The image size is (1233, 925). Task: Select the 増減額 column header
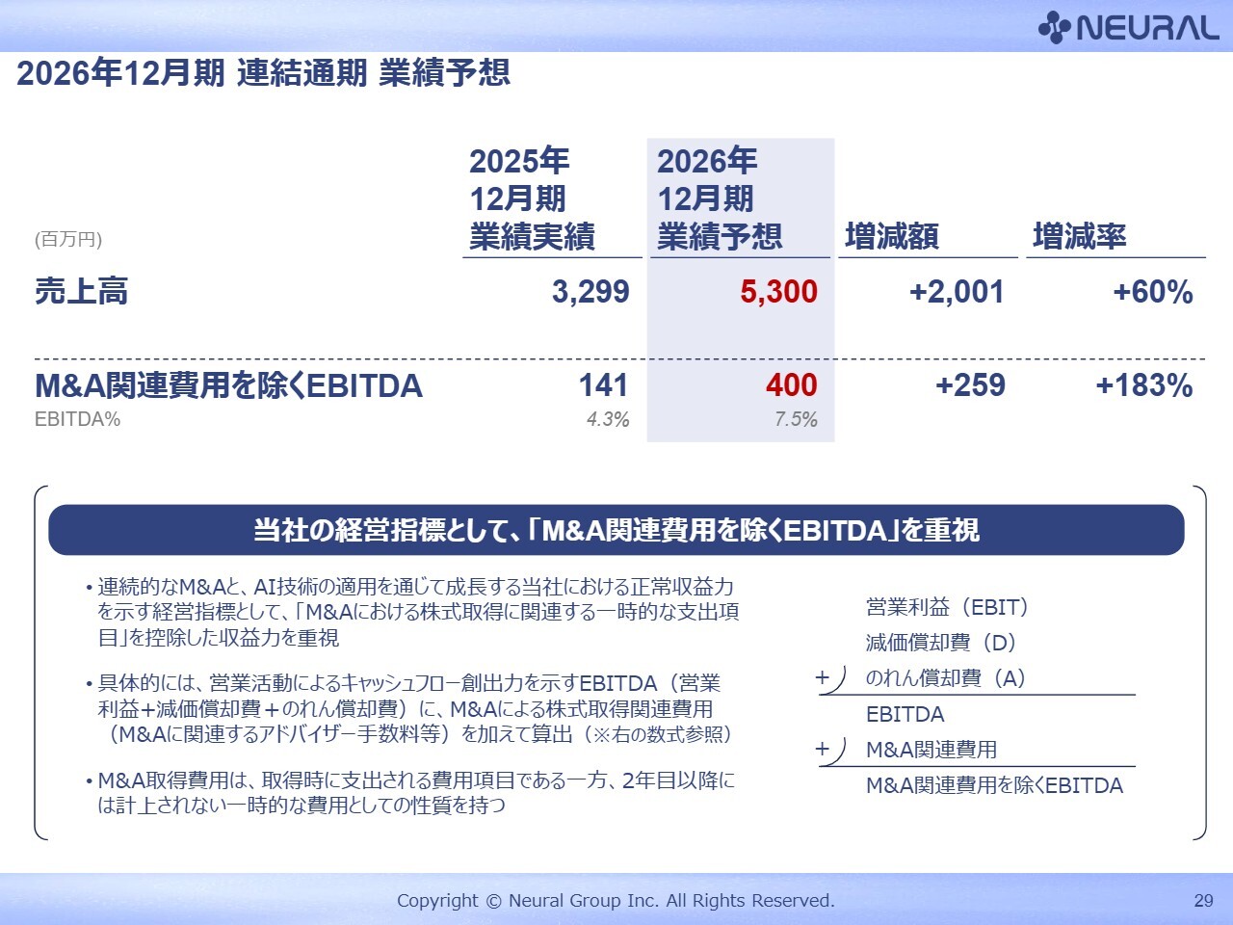point(891,236)
